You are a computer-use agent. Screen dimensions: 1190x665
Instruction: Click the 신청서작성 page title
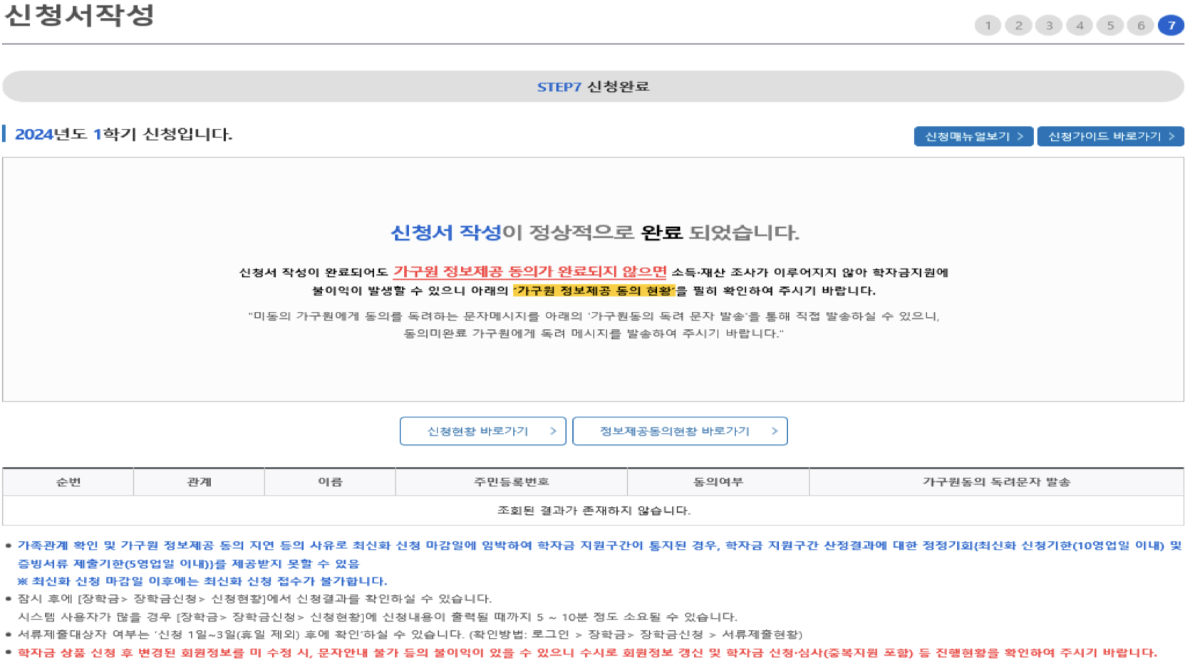click(x=78, y=14)
